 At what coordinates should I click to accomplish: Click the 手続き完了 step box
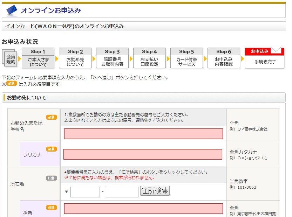pyautogui.click(x=264, y=58)
